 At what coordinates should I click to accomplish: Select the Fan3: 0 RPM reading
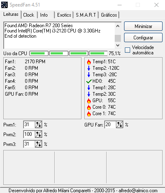click(x=21, y=75)
